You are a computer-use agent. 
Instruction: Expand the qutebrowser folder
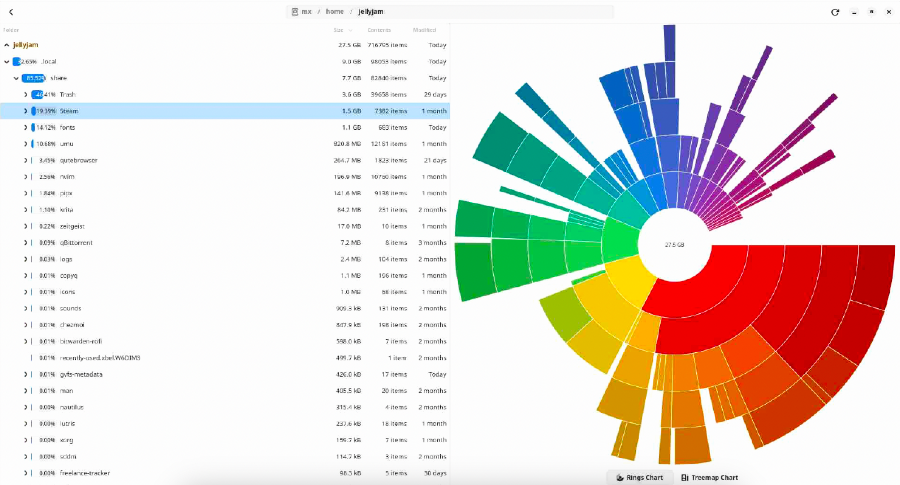[25, 160]
